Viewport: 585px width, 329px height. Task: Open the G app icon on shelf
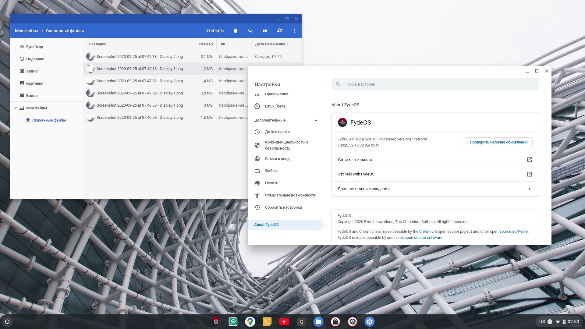(301, 322)
